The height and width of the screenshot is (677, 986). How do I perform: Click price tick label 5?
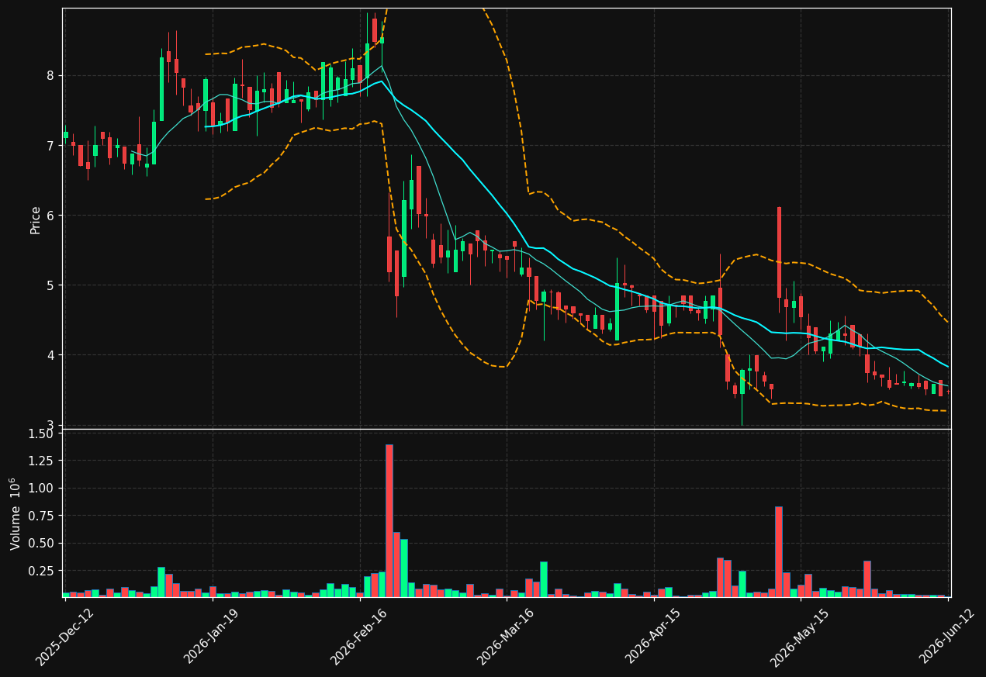[x=49, y=285]
